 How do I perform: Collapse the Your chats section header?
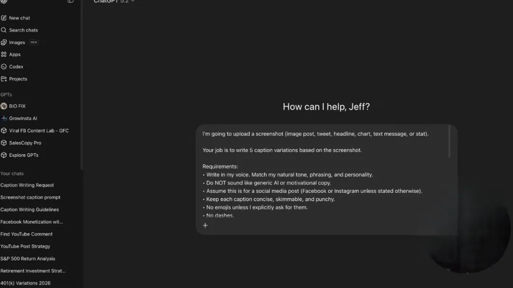pyautogui.click(x=12, y=174)
